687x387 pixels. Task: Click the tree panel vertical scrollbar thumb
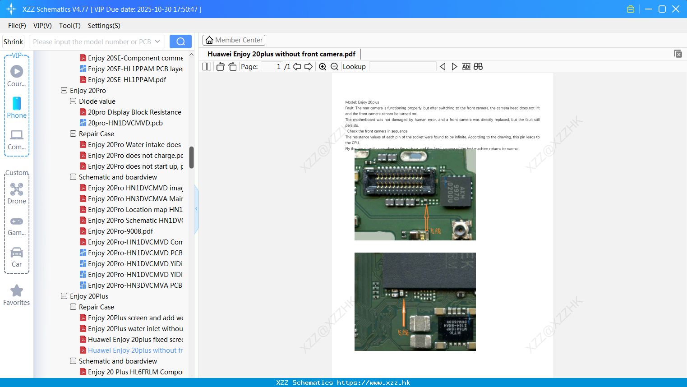pos(191,157)
